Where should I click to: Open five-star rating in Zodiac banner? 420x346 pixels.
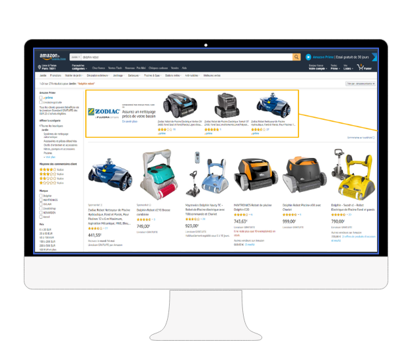(x=211, y=129)
